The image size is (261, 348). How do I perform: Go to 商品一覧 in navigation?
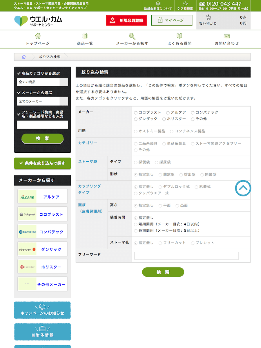pos(85,39)
